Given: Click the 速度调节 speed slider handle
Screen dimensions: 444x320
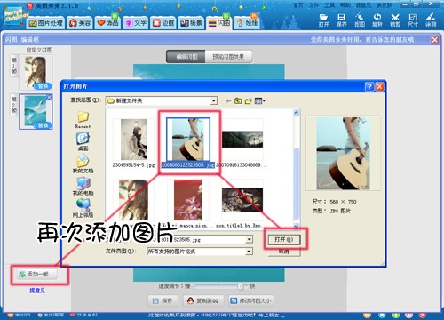Looking at the screenshot, I should coord(241,286).
